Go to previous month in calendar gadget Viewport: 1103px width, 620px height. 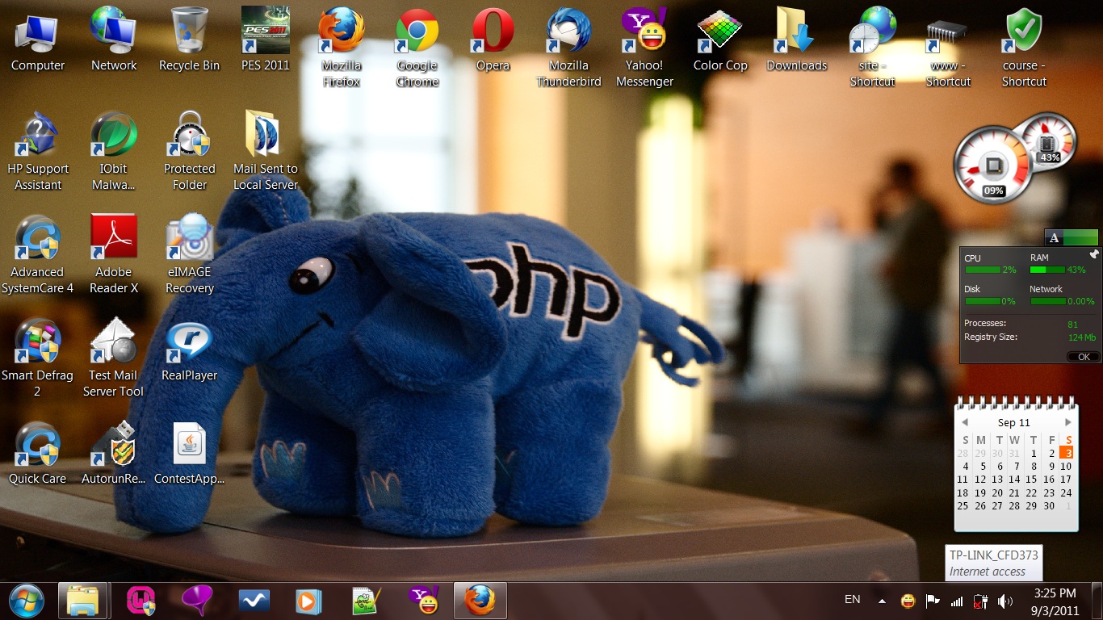click(x=964, y=422)
